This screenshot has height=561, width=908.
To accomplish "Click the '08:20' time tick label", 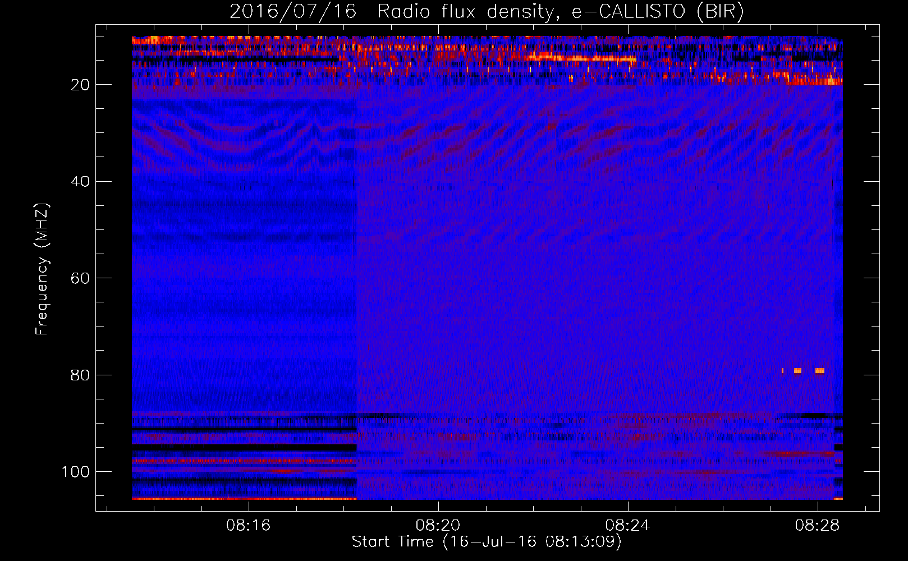I will point(438,526).
